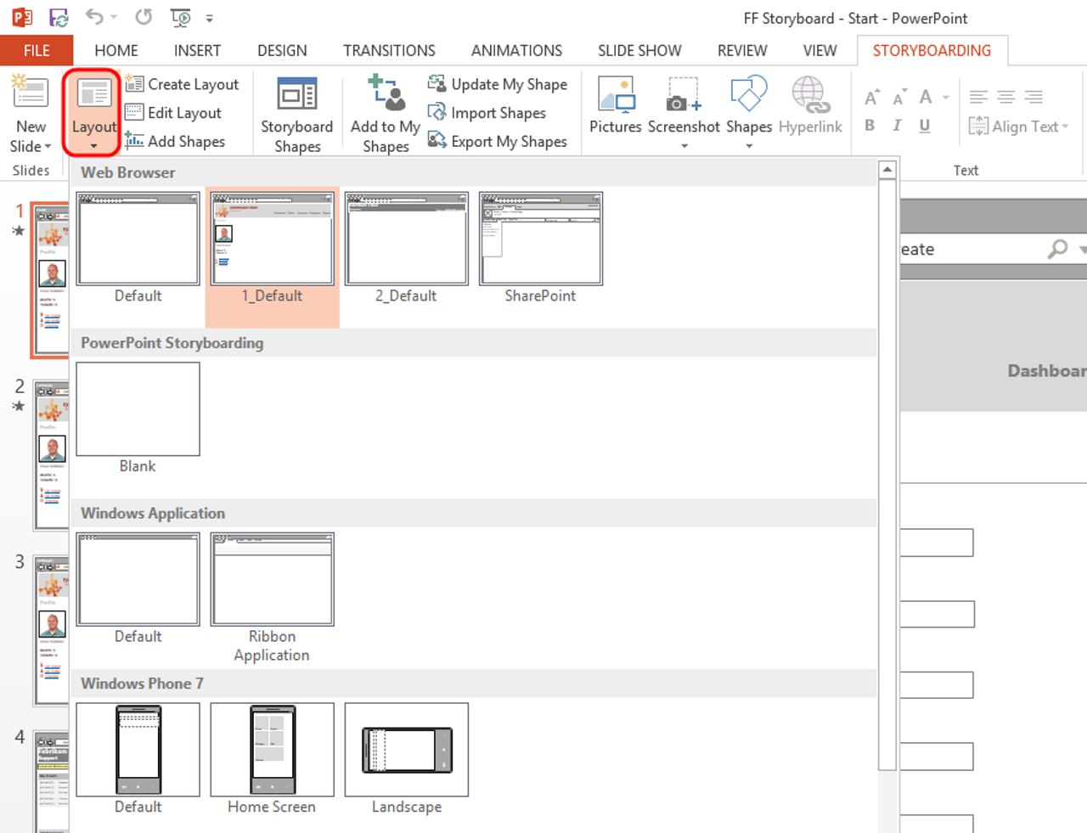Click Add Shapes
The height and width of the screenshot is (833, 1087).
point(175,142)
